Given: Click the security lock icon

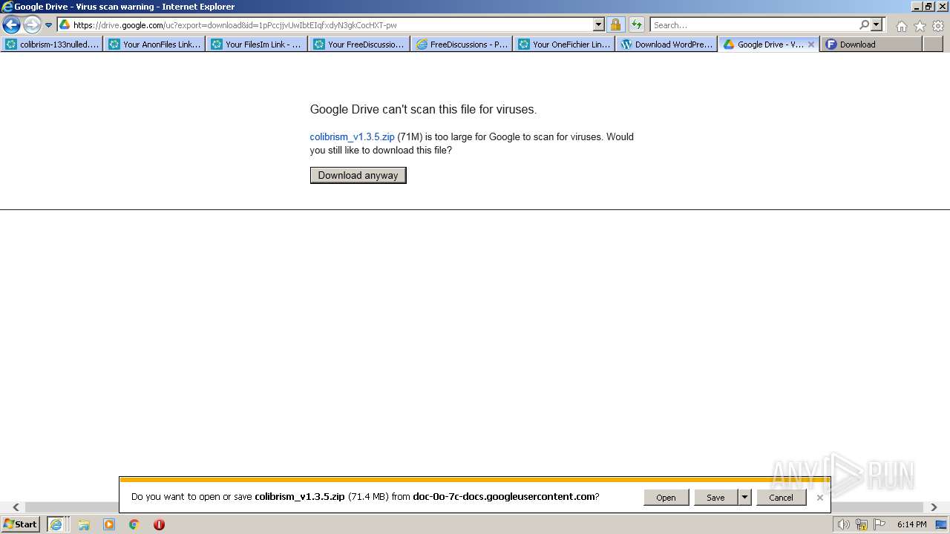Looking at the screenshot, I should [615, 24].
